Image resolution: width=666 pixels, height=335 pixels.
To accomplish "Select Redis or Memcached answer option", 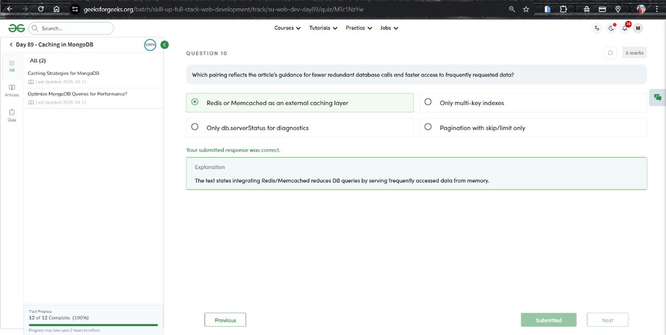I will click(300, 103).
